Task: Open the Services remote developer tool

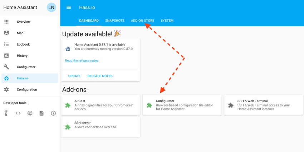Action: pos(6,113)
